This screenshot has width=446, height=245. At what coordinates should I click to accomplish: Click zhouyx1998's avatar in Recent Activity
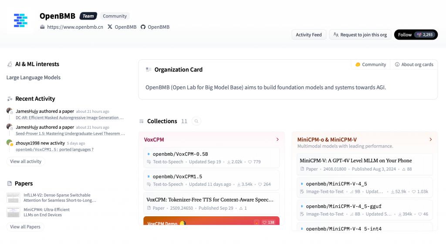(x=9, y=143)
